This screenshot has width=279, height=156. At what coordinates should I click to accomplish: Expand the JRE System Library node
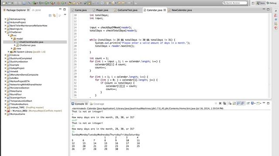9,52
